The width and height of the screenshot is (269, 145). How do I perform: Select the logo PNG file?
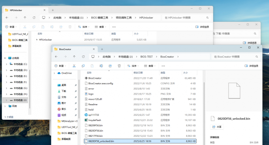point(91,94)
